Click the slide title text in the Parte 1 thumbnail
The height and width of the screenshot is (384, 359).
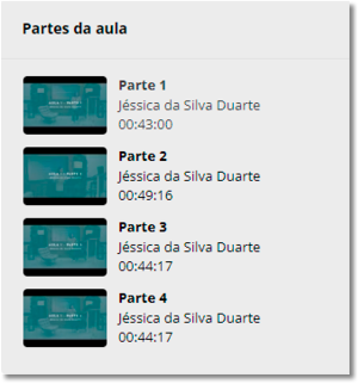(x=65, y=104)
